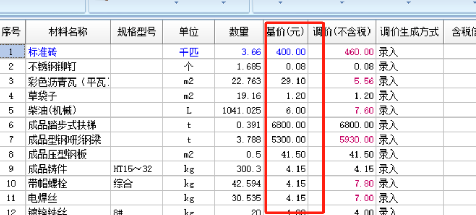Edit adjusted price 7.60 cell

[342, 110]
